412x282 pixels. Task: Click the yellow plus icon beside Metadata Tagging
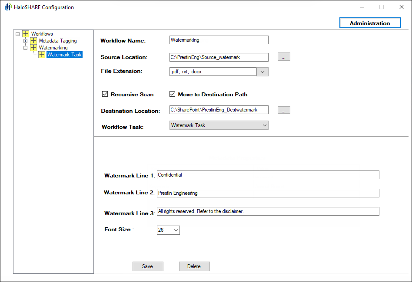[x=33, y=40]
